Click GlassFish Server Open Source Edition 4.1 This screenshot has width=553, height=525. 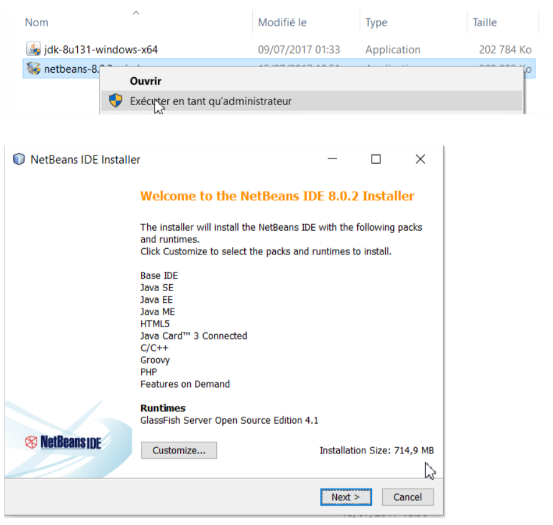[x=229, y=420]
